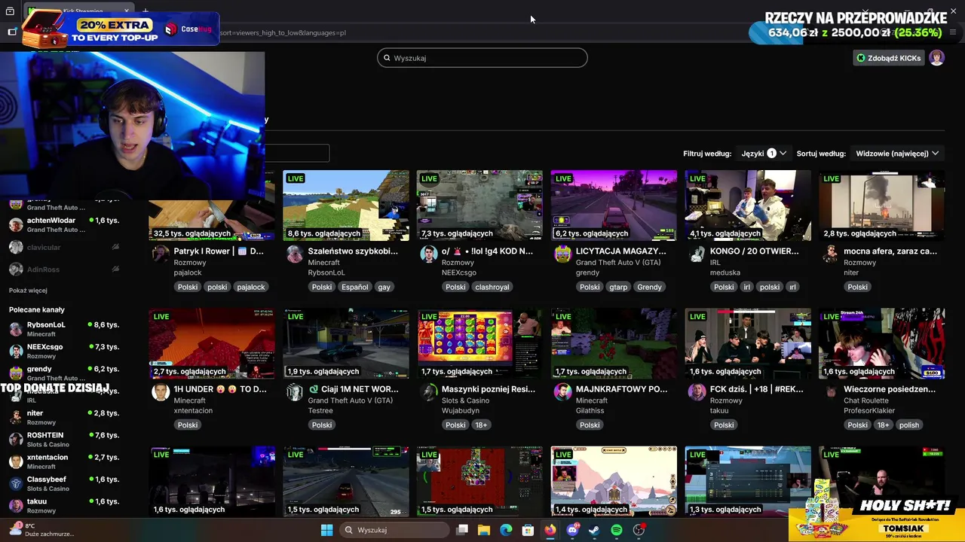Open takuu's avatar on the FCK dziś card

click(697, 392)
